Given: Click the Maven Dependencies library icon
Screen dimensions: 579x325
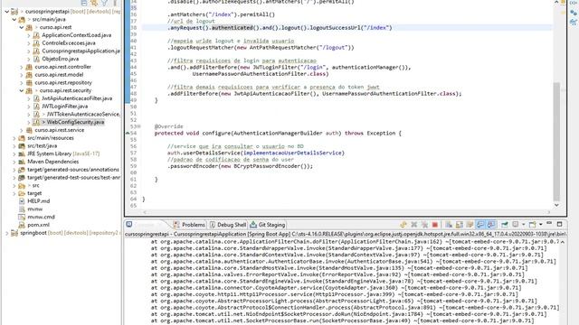Looking at the screenshot, I should pyautogui.click(x=22, y=162).
